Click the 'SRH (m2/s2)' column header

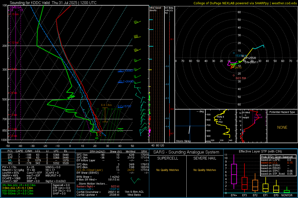pos(97,151)
